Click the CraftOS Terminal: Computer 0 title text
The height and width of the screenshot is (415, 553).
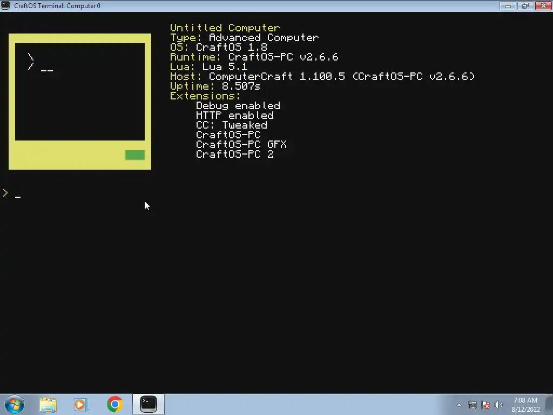pyautogui.click(x=57, y=5)
